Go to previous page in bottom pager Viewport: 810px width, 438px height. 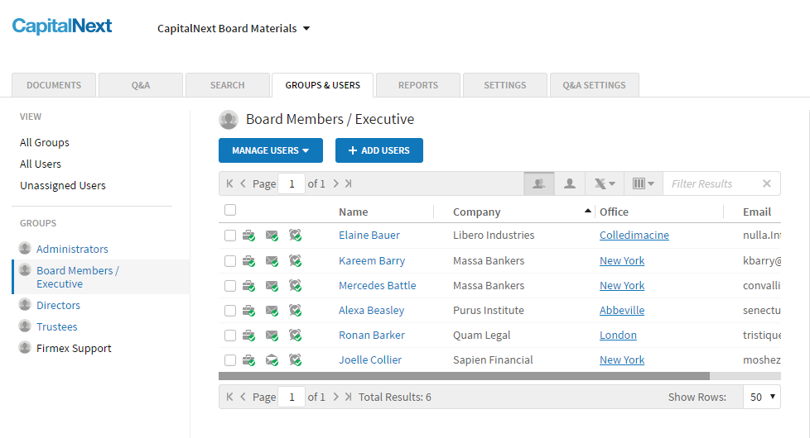[x=243, y=397]
